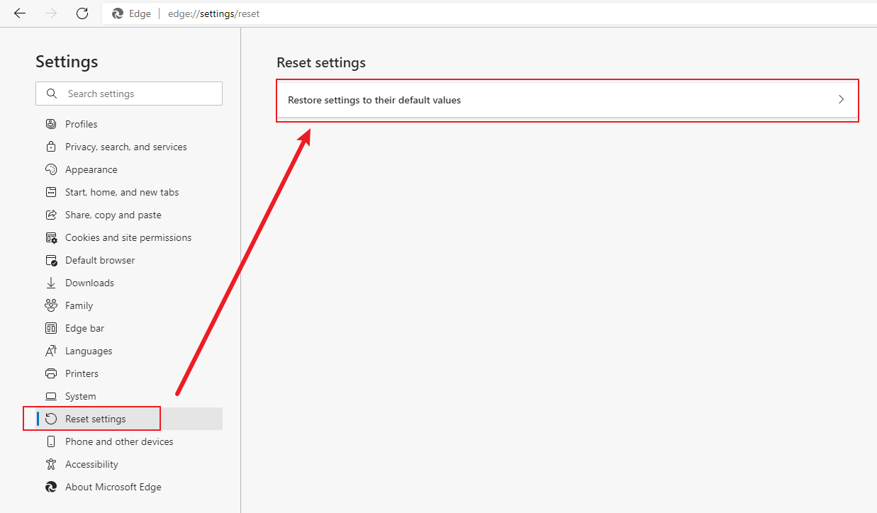Click the Appearance palette icon
Screen dimensions: 877x513
pos(51,169)
